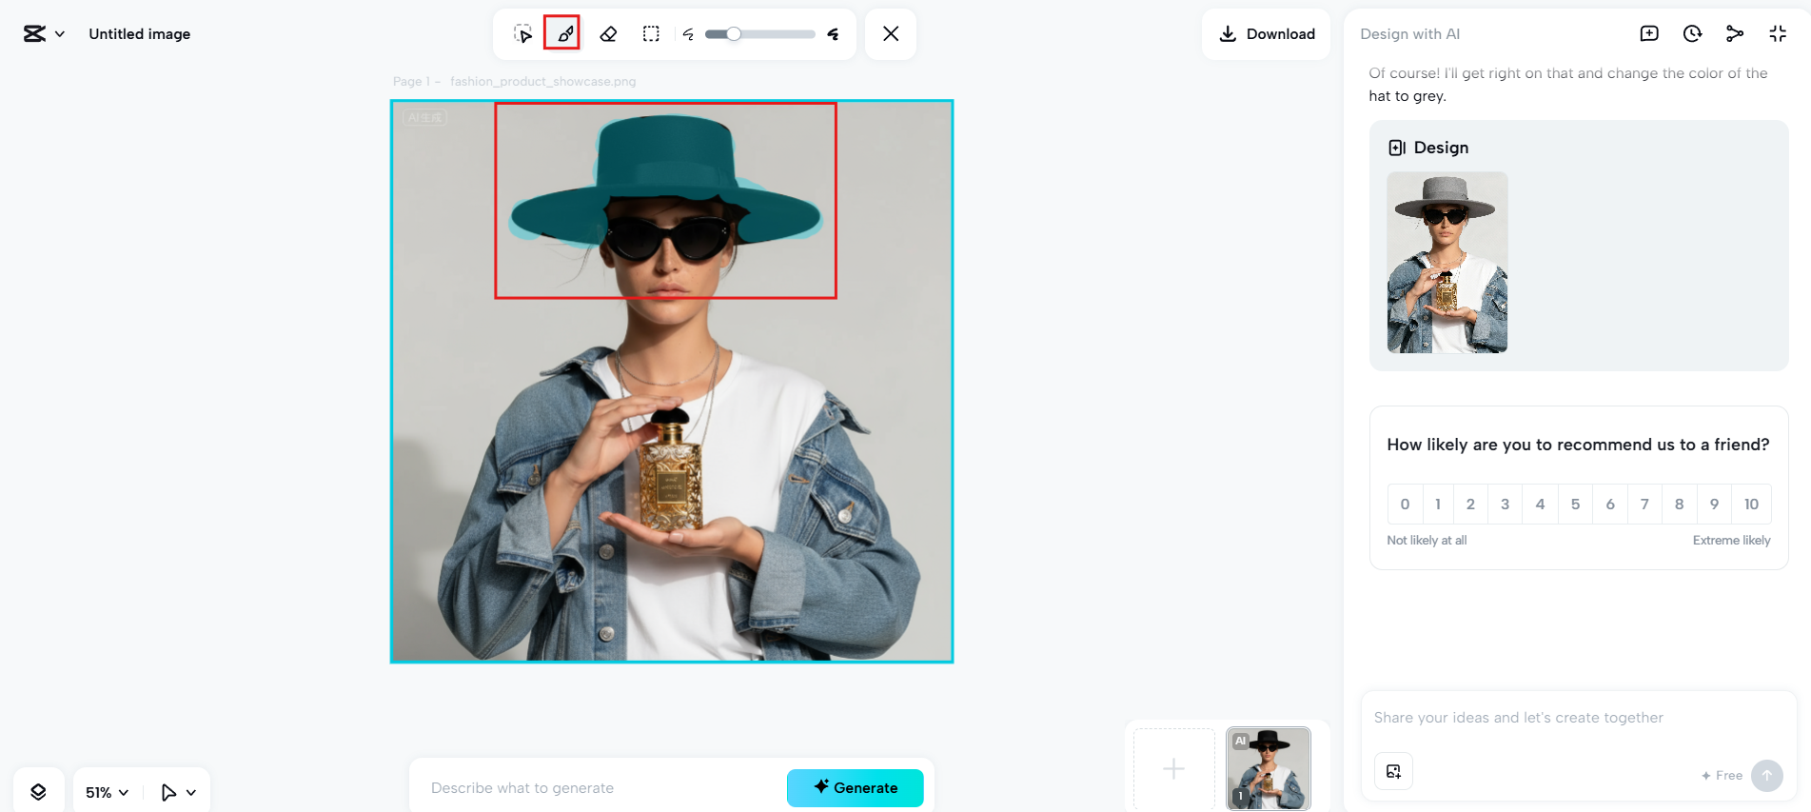This screenshot has width=1811, height=812.
Task: Close the selection toolbar
Action: (891, 34)
